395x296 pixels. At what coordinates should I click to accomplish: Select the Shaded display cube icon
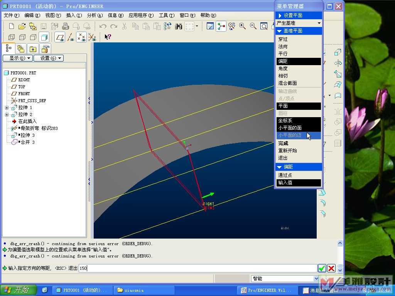click(x=44, y=37)
